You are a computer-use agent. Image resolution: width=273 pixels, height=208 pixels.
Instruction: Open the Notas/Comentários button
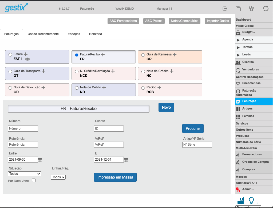(185, 21)
